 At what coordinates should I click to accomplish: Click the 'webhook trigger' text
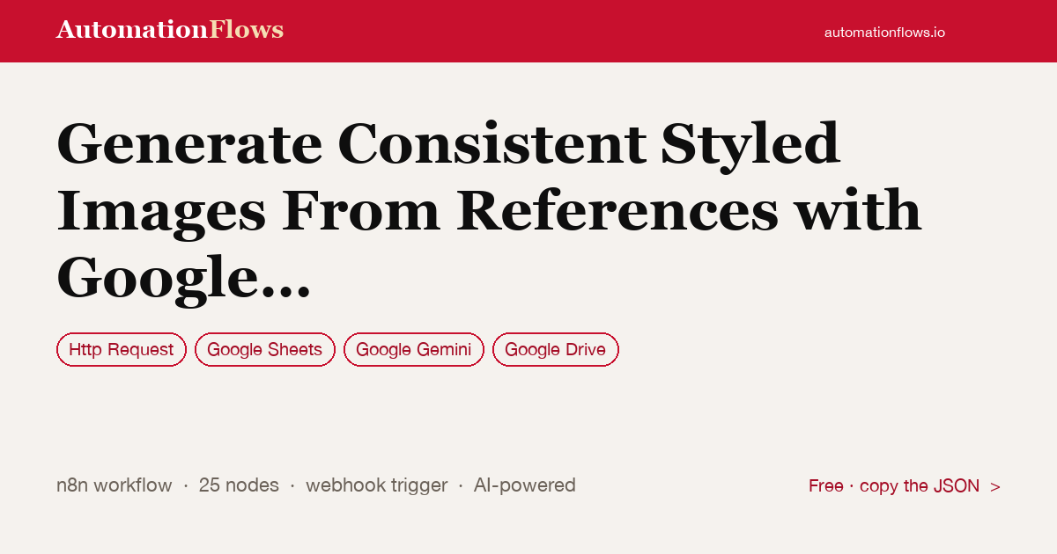coord(377,485)
